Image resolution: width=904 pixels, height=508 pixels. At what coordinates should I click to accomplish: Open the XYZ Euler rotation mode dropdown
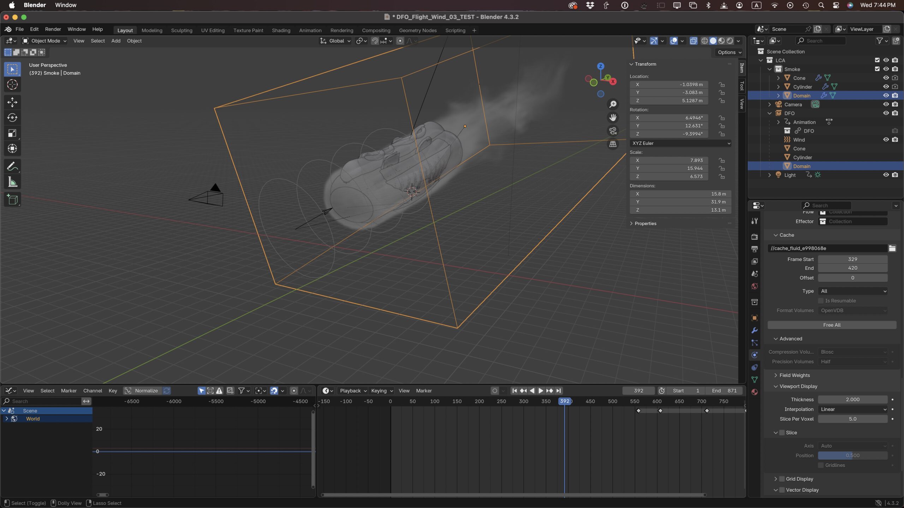coord(680,143)
